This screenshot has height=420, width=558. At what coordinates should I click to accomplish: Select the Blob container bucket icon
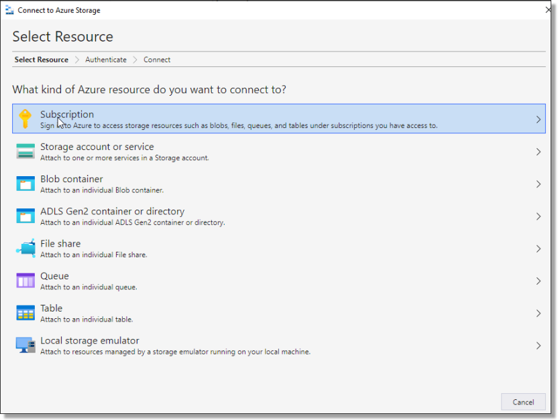tap(25, 184)
